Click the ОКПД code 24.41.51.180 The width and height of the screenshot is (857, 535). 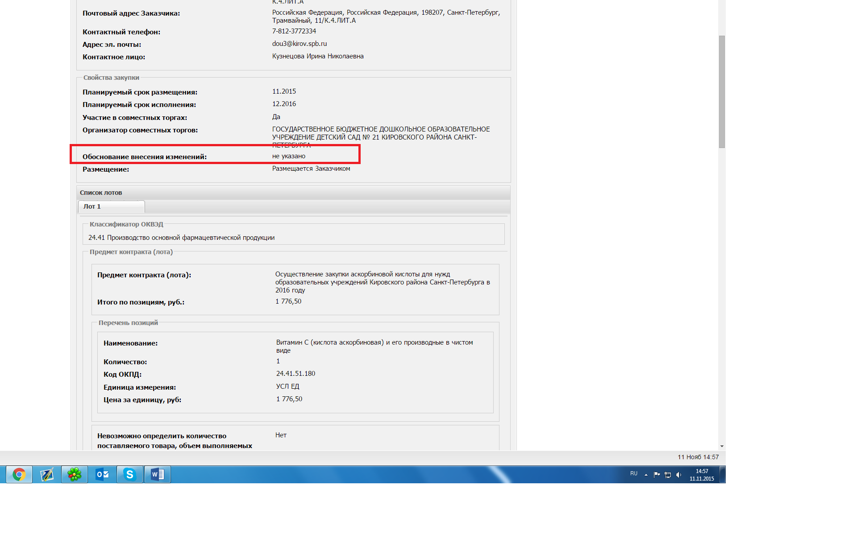point(295,374)
